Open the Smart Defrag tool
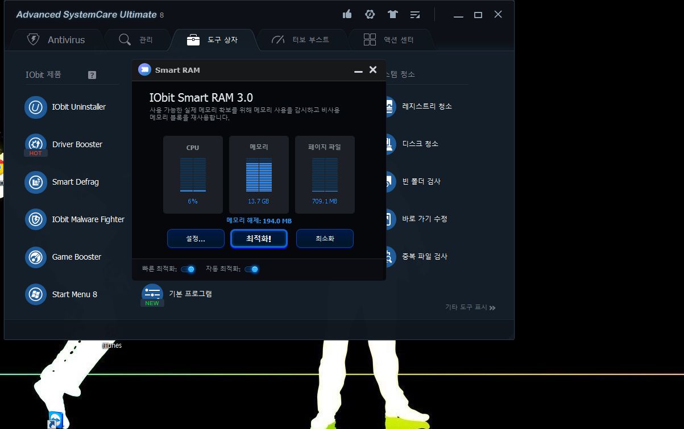This screenshot has height=429, width=684. point(36,182)
